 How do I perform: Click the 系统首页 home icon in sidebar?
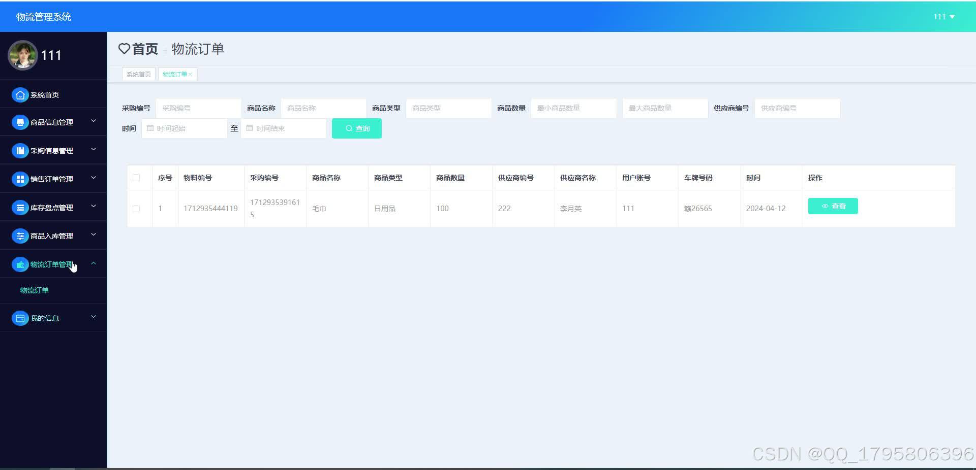click(x=20, y=95)
